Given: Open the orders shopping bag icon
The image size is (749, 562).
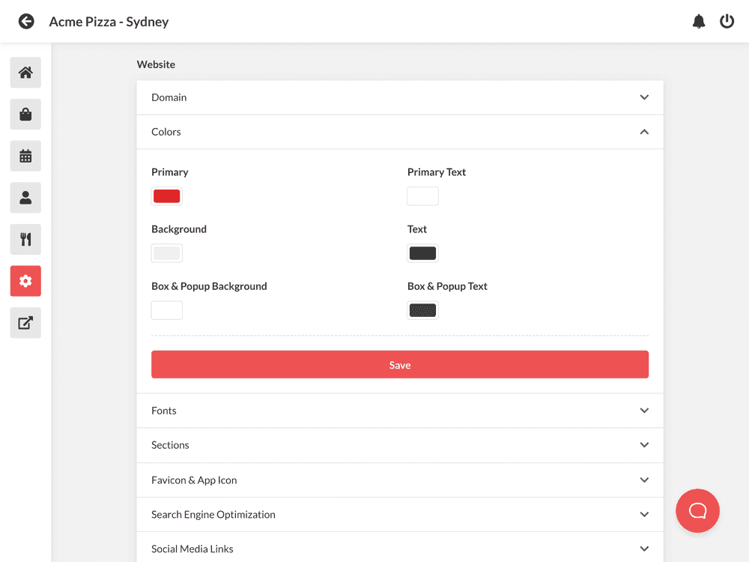Looking at the screenshot, I should (x=25, y=115).
